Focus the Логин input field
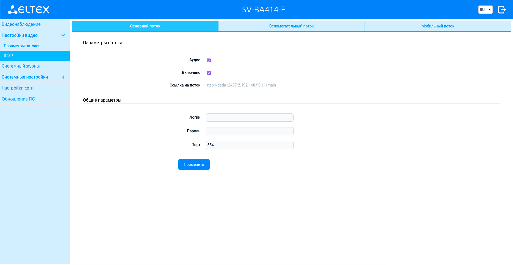 (250, 118)
